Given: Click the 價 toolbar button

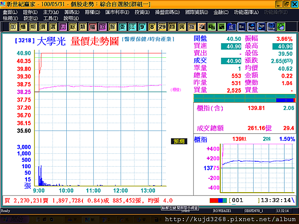Looking at the screenshot, I should [43, 27].
